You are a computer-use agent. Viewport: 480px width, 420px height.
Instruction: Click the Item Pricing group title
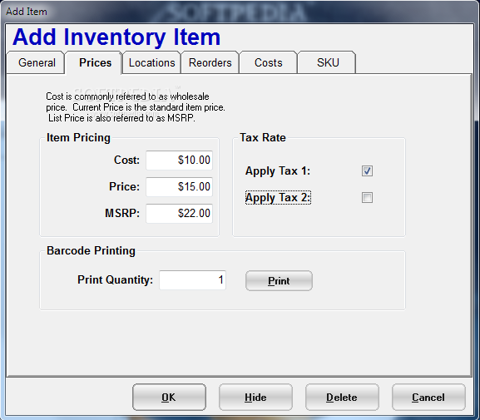(x=78, y=138)
